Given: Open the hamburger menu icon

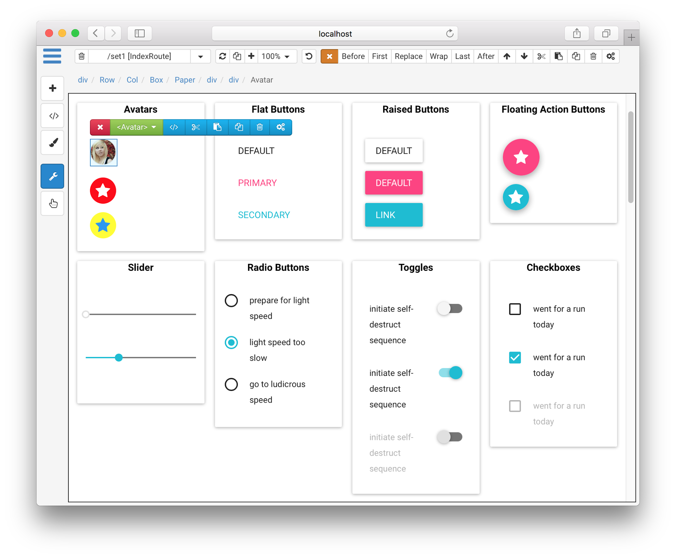Looking at the screenshot, I should (52, 56).
